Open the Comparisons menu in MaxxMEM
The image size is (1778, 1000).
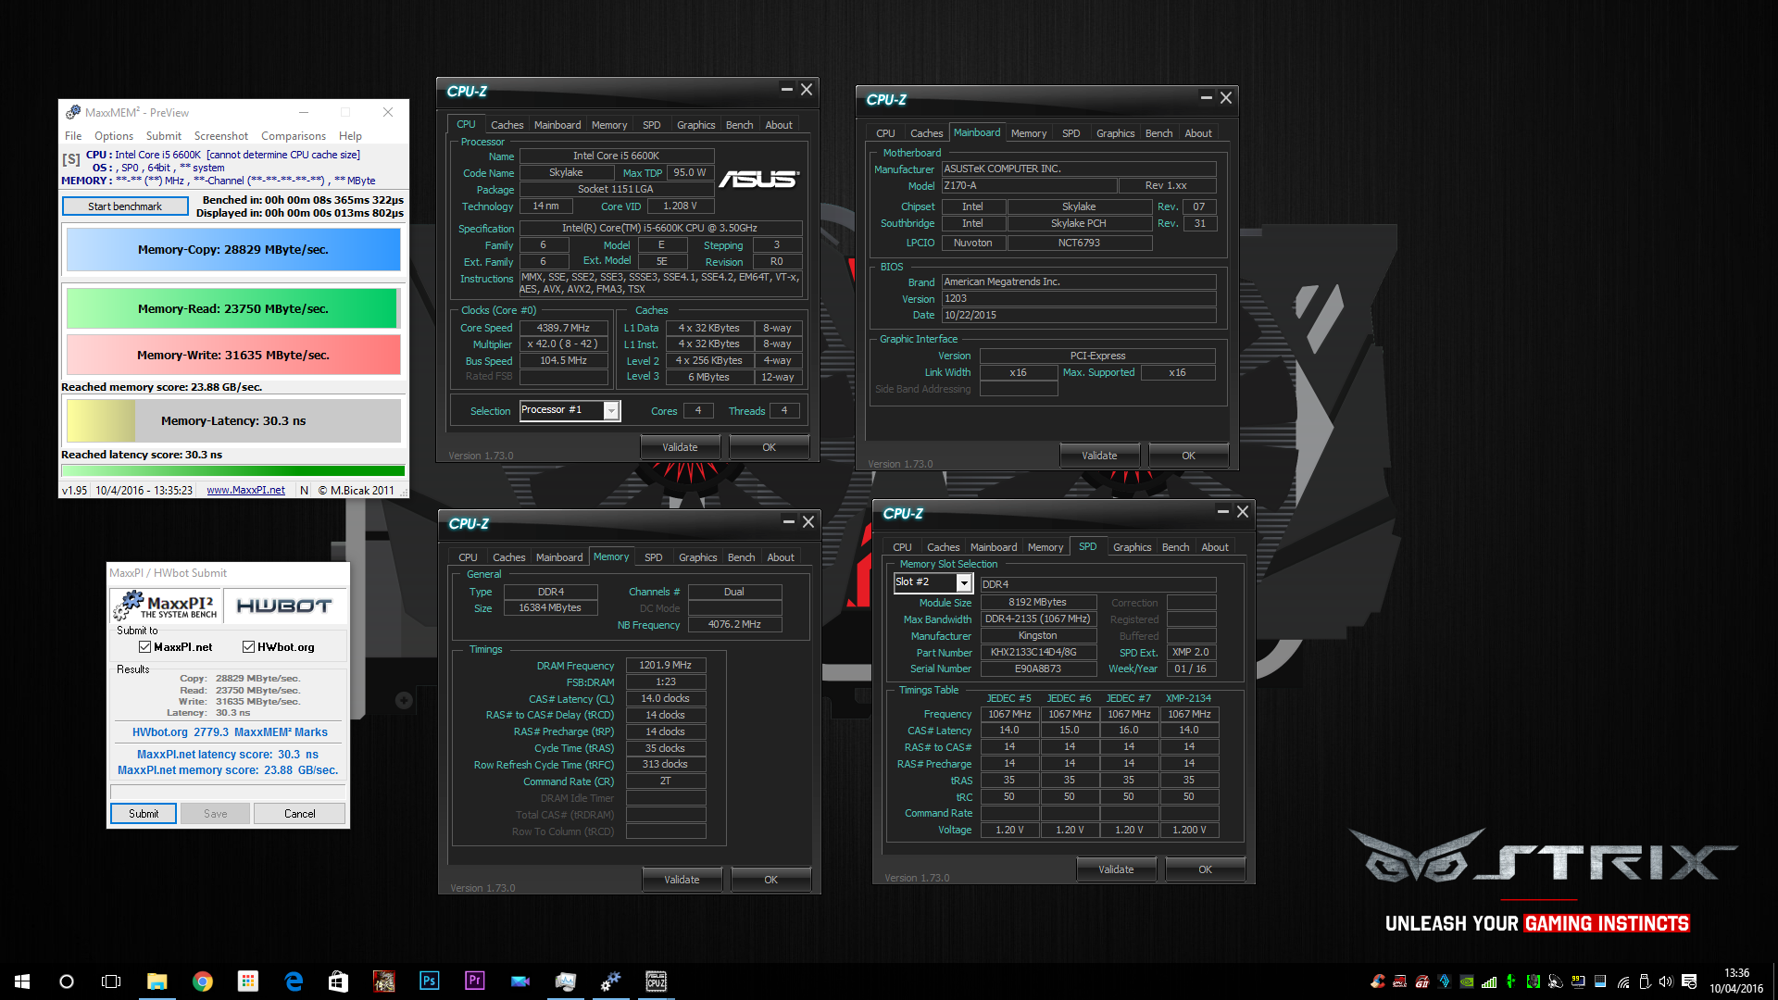click(294, 136)
